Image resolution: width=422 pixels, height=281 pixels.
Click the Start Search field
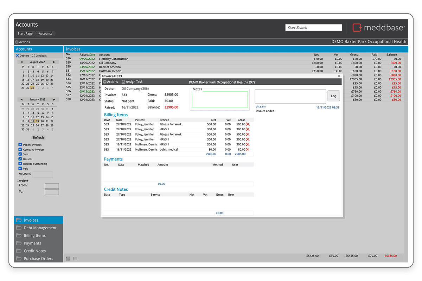[314, 28]
